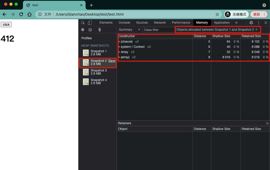Switch to the Application tab

point(222,23)
